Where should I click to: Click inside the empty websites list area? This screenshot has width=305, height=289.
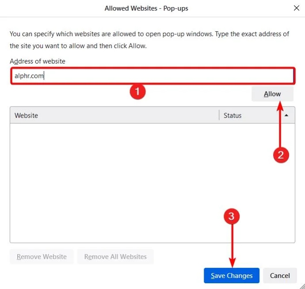(152, 182)
